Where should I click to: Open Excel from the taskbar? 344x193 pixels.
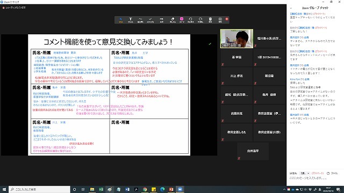tap(101, 189)
